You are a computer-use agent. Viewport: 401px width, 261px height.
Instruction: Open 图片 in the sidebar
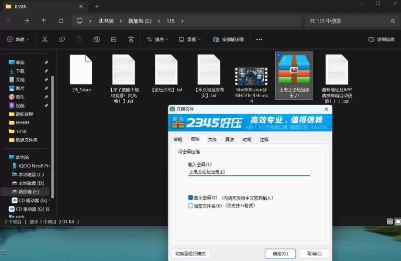click(20, 88)
